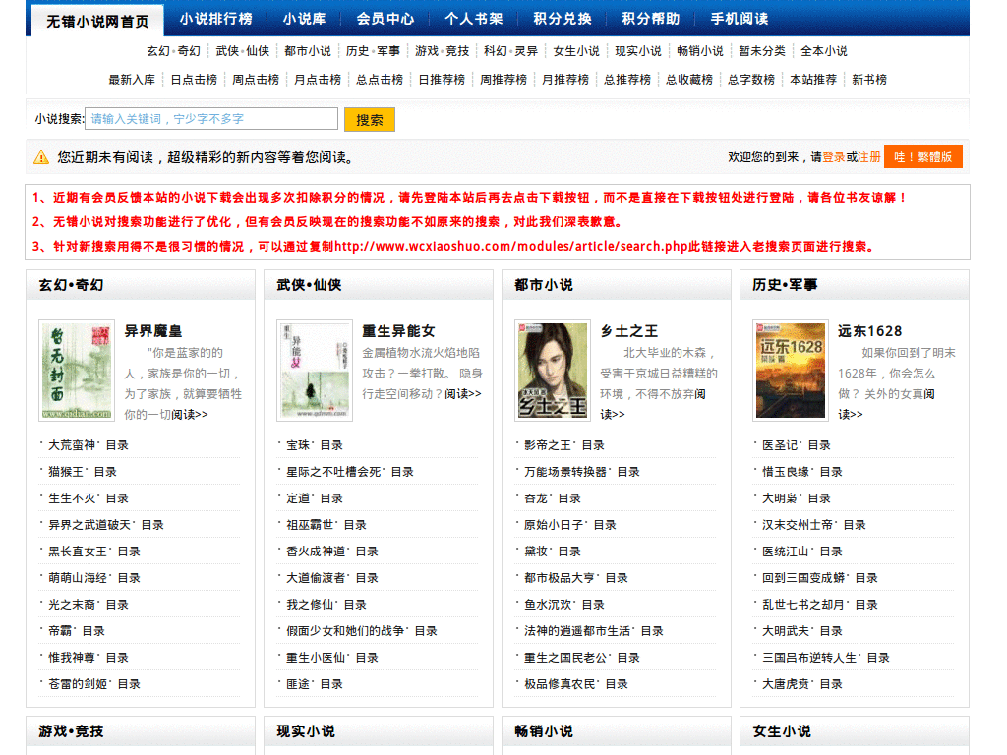The height and width of the screenshot is (755, 1007).
Task: Open the 远东1628 book cover thumbnail
Action: click(x=790, y=369)
